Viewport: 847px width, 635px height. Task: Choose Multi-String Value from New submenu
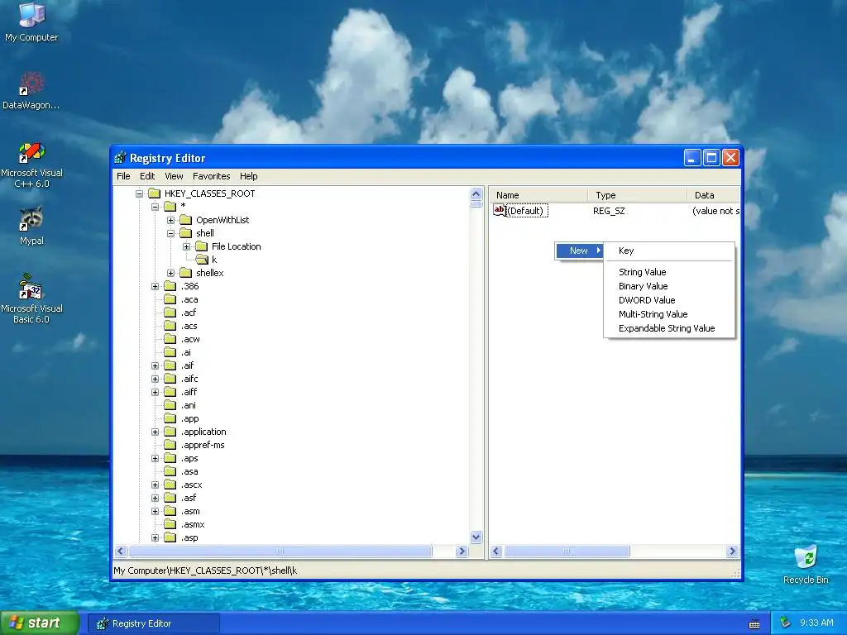coord(668,314)
